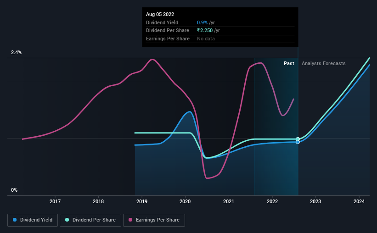This screenshot has height=233, width=377.
Task: Click the 2019 x-axis label
Action: [x=142, y=201]
